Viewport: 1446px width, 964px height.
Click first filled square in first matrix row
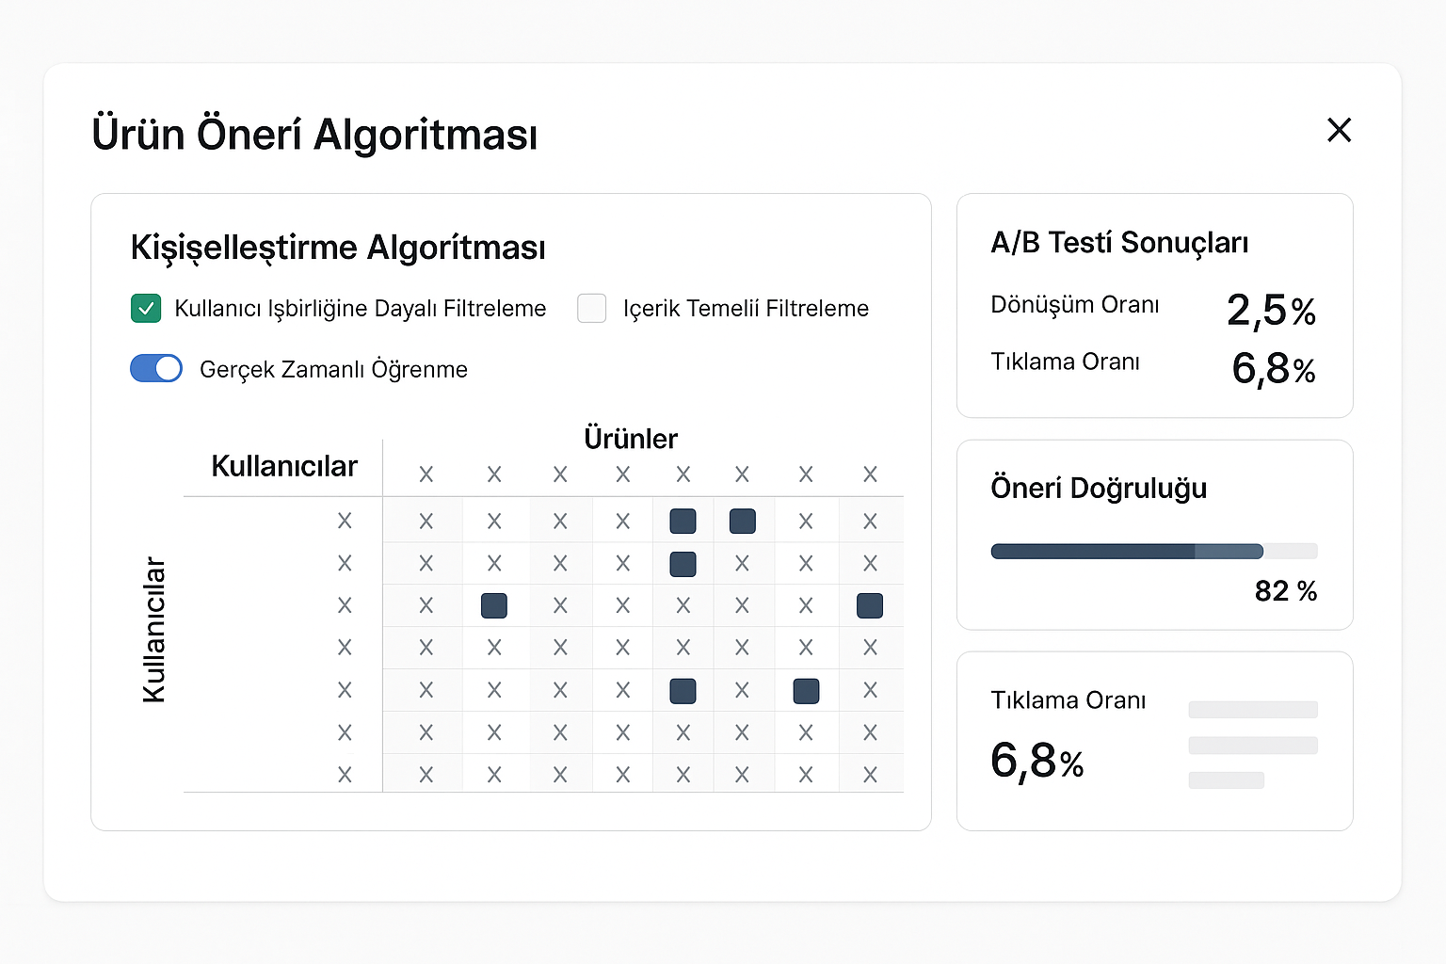683,521
